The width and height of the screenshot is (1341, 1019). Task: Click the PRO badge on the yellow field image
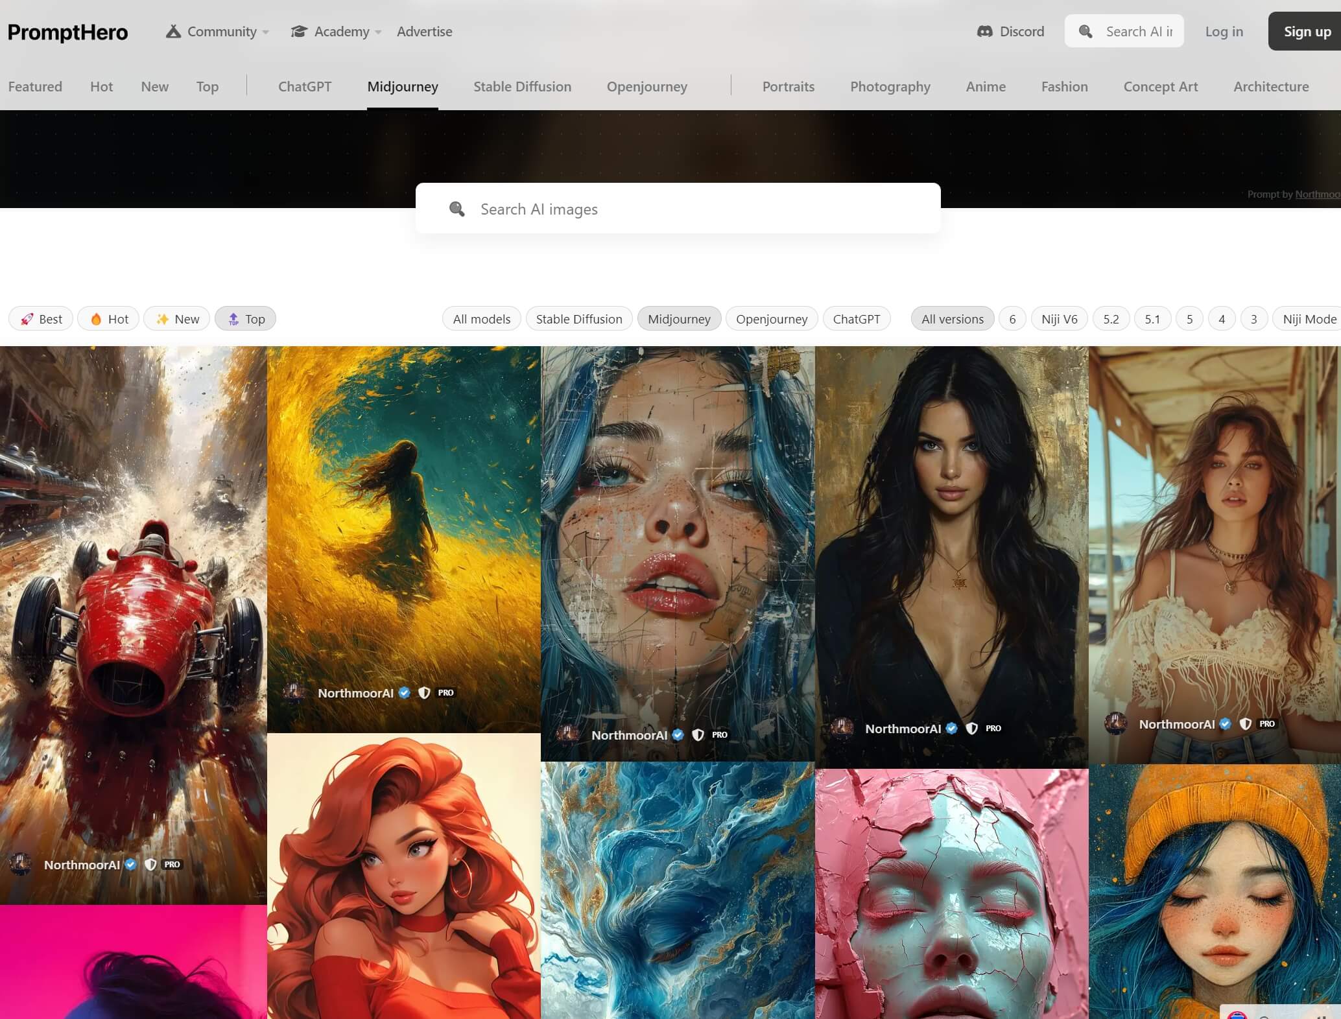point(445,692)
